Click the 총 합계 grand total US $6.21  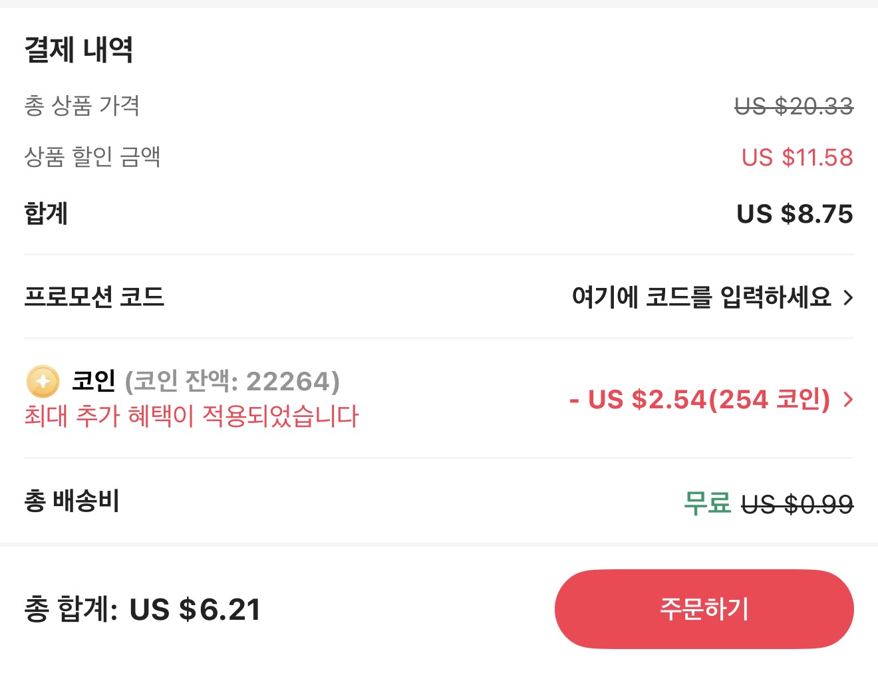[x=143, y=608]
